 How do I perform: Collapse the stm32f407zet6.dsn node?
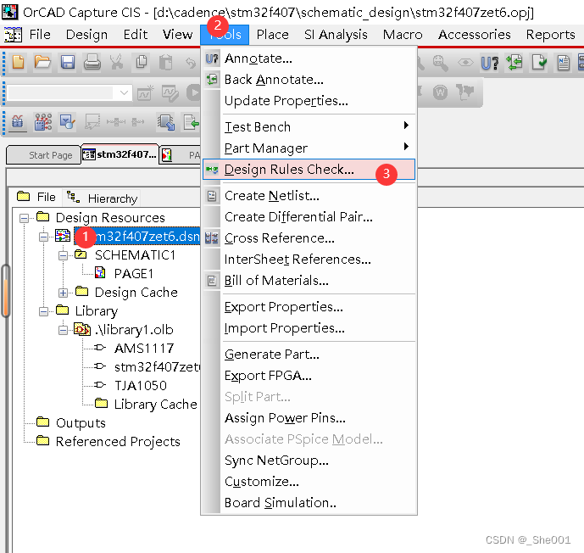coord(43,237)
